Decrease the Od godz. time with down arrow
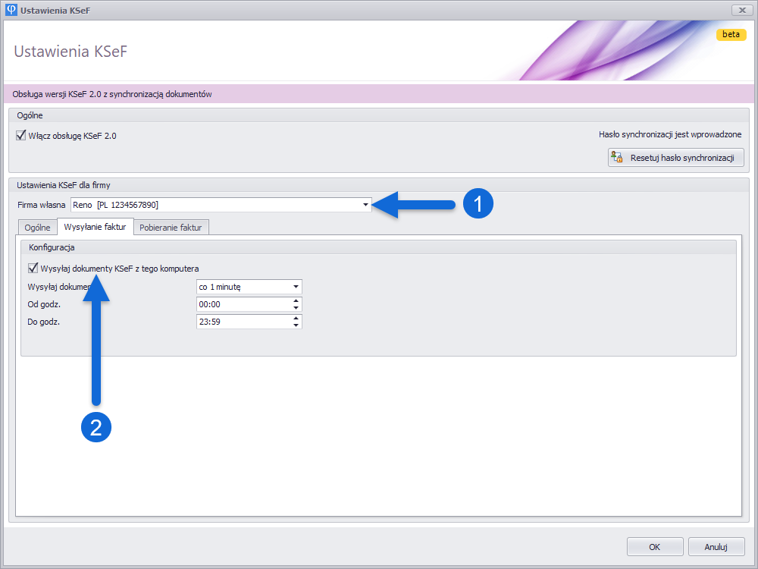 pos(296,308)
